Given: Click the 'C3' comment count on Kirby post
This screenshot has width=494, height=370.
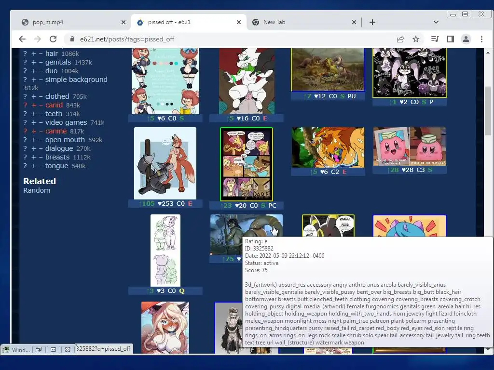Looking at the screenshot, I should pos(421,170).
